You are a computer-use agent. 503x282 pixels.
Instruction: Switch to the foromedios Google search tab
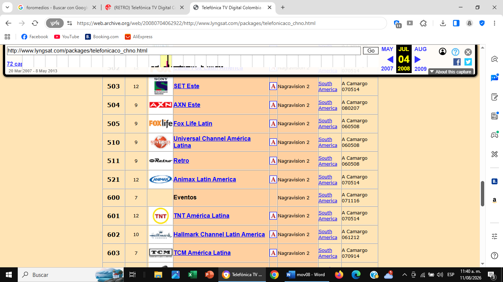point(57,7)
